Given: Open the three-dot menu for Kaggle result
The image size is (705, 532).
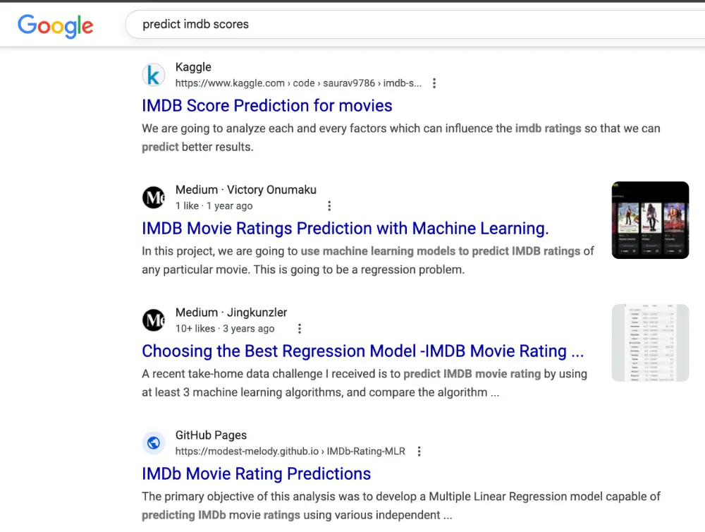Looking at the screenshot, I should pyautogui.click(x=434, y=83).
